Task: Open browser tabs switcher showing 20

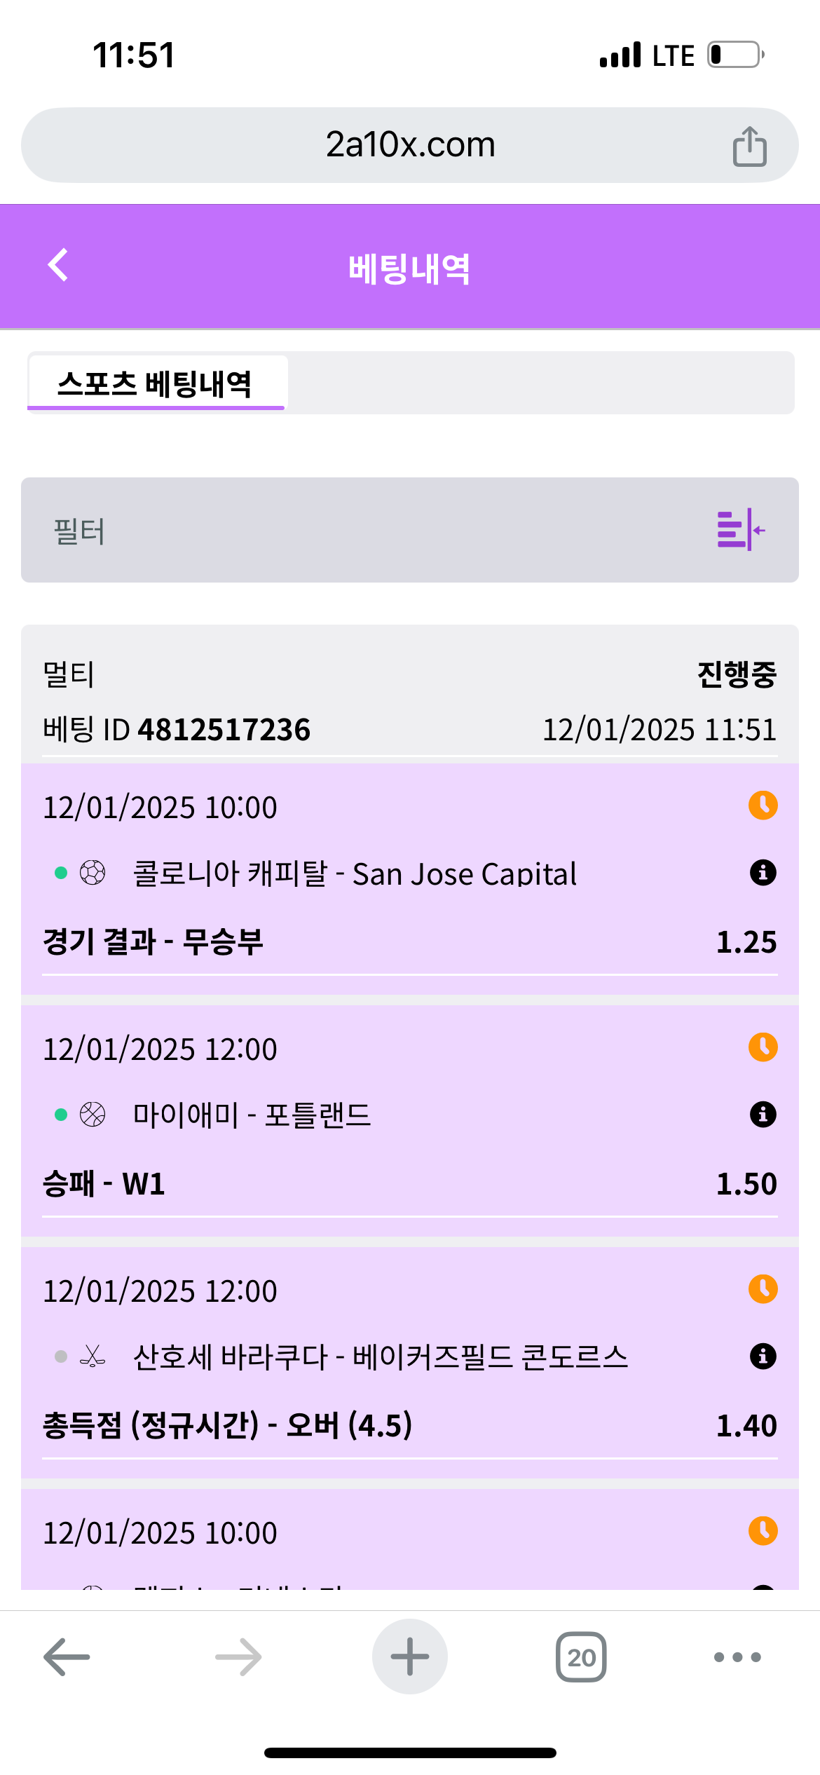Action: (581, 1657)
